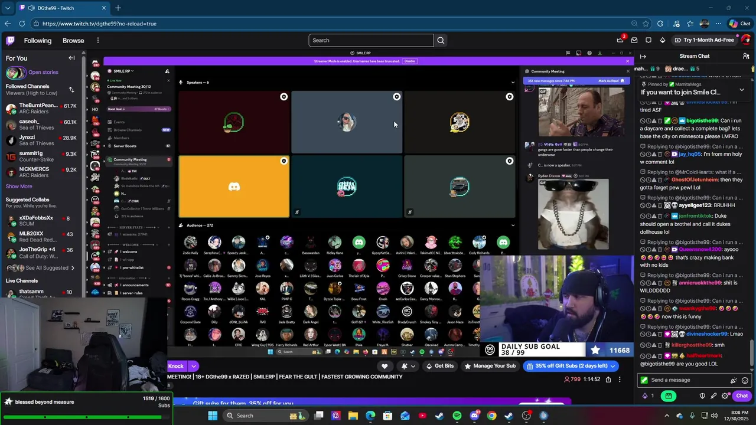Open summit1g channel
This screenshot has height=425, width=756.
pos(41,156)
